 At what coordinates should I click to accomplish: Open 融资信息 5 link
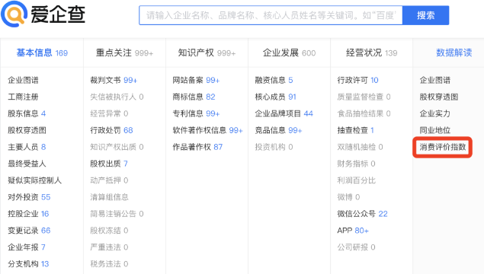tap(274, 80)
